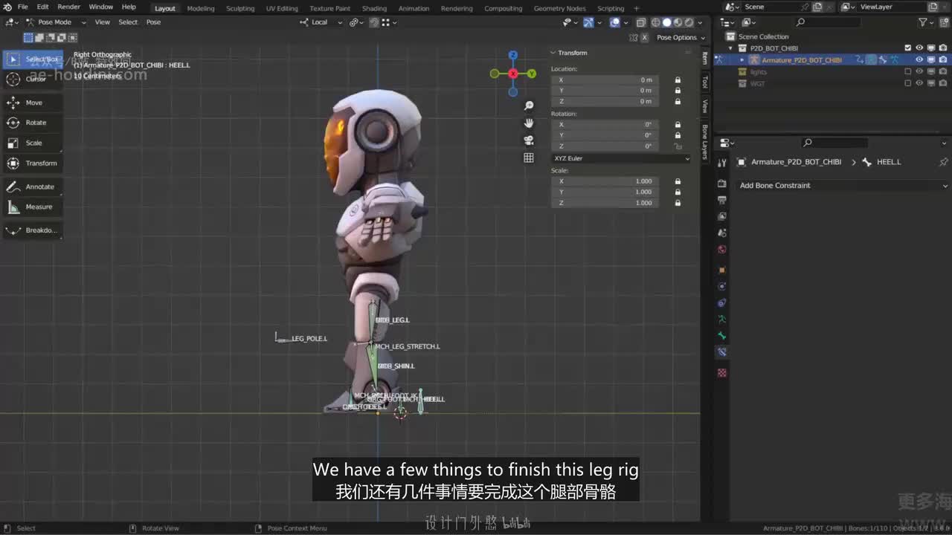Toggle camera view icon in viewport
952x535 pixels.
point(529,140)
